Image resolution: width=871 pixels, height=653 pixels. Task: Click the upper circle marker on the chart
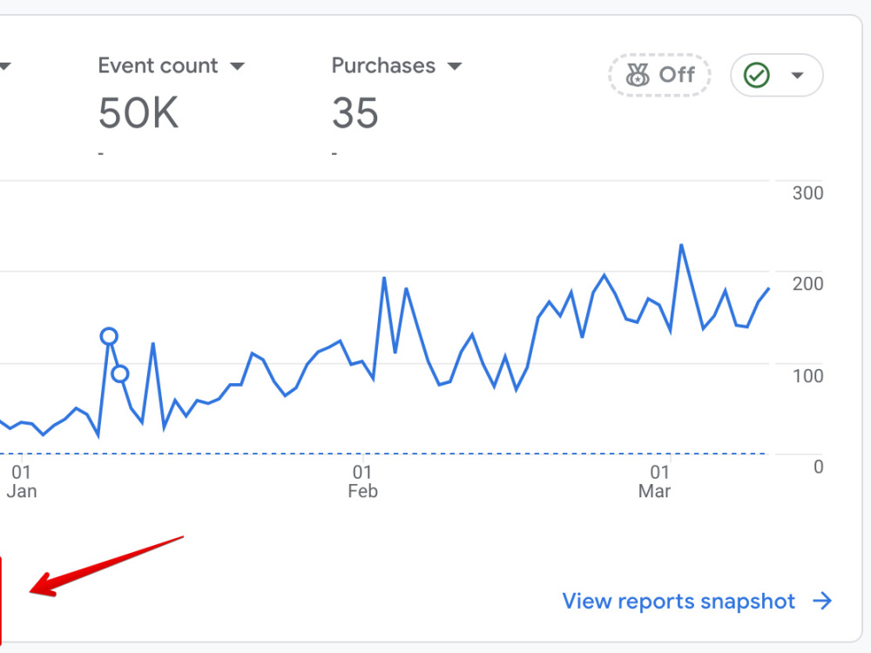[x=109, y=336]
